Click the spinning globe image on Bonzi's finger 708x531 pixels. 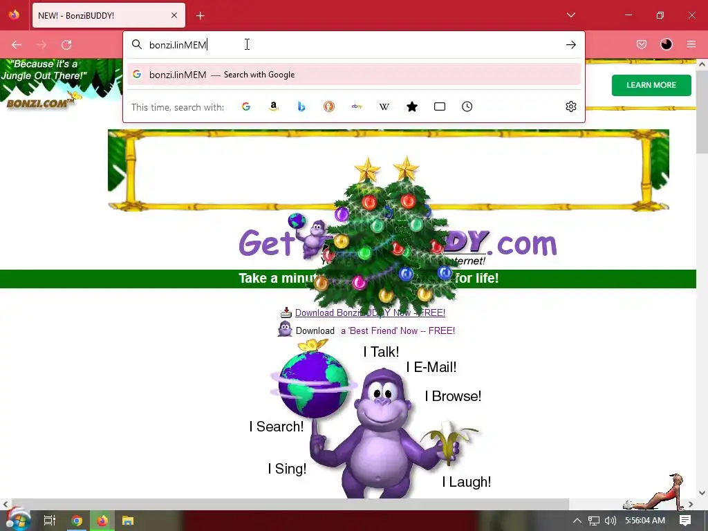coord(313,384)
